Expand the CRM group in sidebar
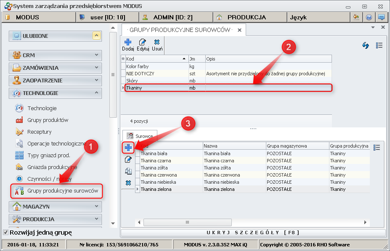Viewport: 390px width, 251px height. (55, 55)
